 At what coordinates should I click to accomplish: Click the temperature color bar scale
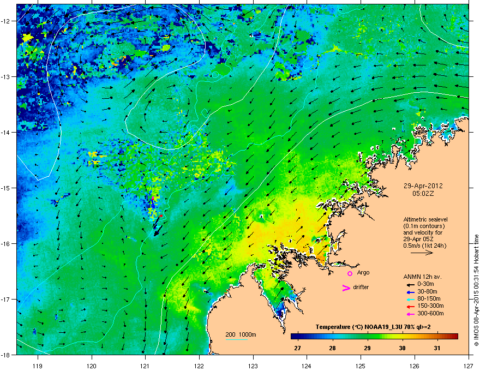coord(374,336)
